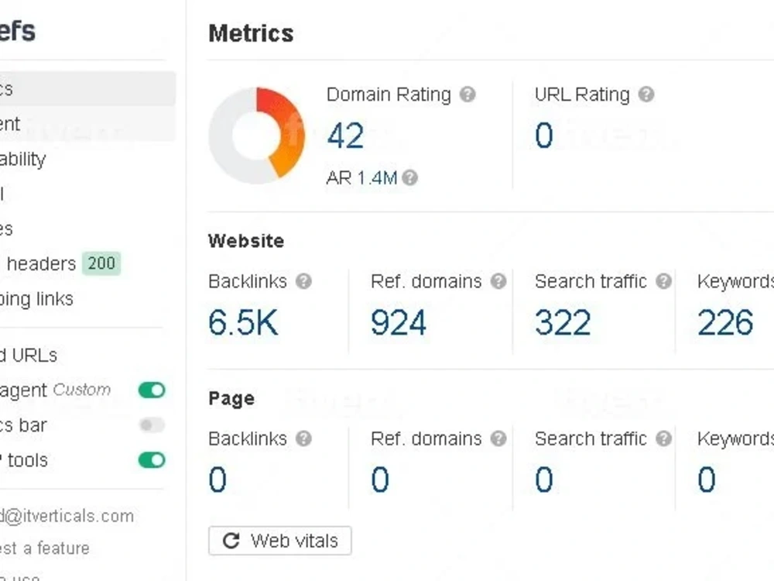Open Website Ref. domains value 924
Viewport: 774px width, 581px height.
(399, 322)
